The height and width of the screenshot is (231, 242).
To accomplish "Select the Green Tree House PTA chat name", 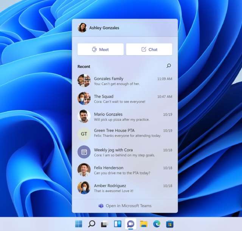I will click(x=114, y=130).
